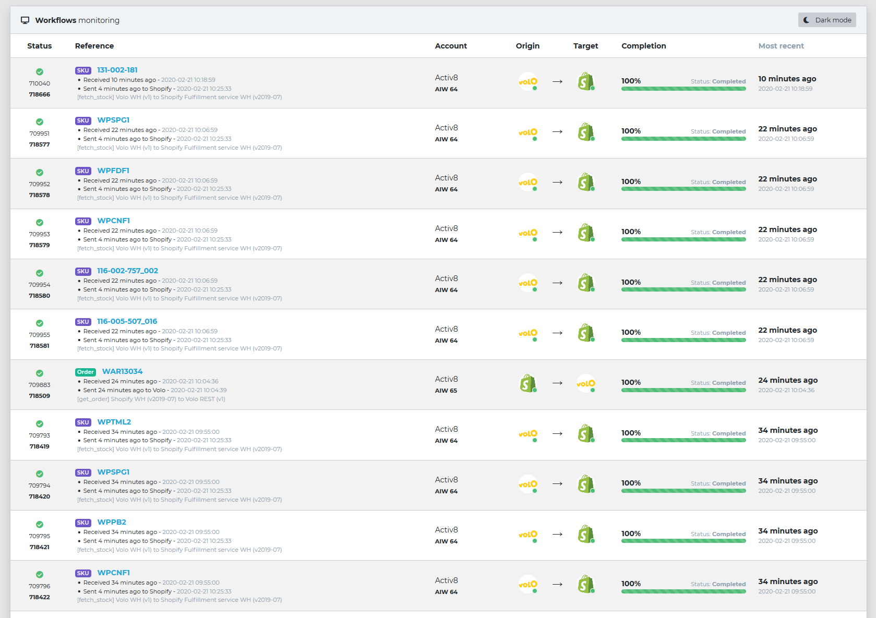
Task: Click green check status icon for 709795
Action: click(x=40, y=525)
